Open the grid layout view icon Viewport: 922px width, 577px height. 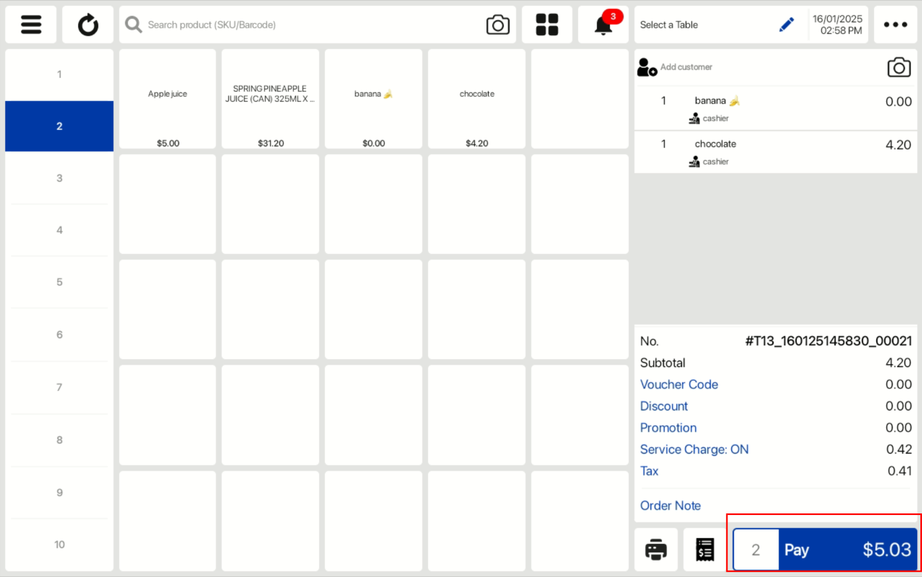point(547,25)
